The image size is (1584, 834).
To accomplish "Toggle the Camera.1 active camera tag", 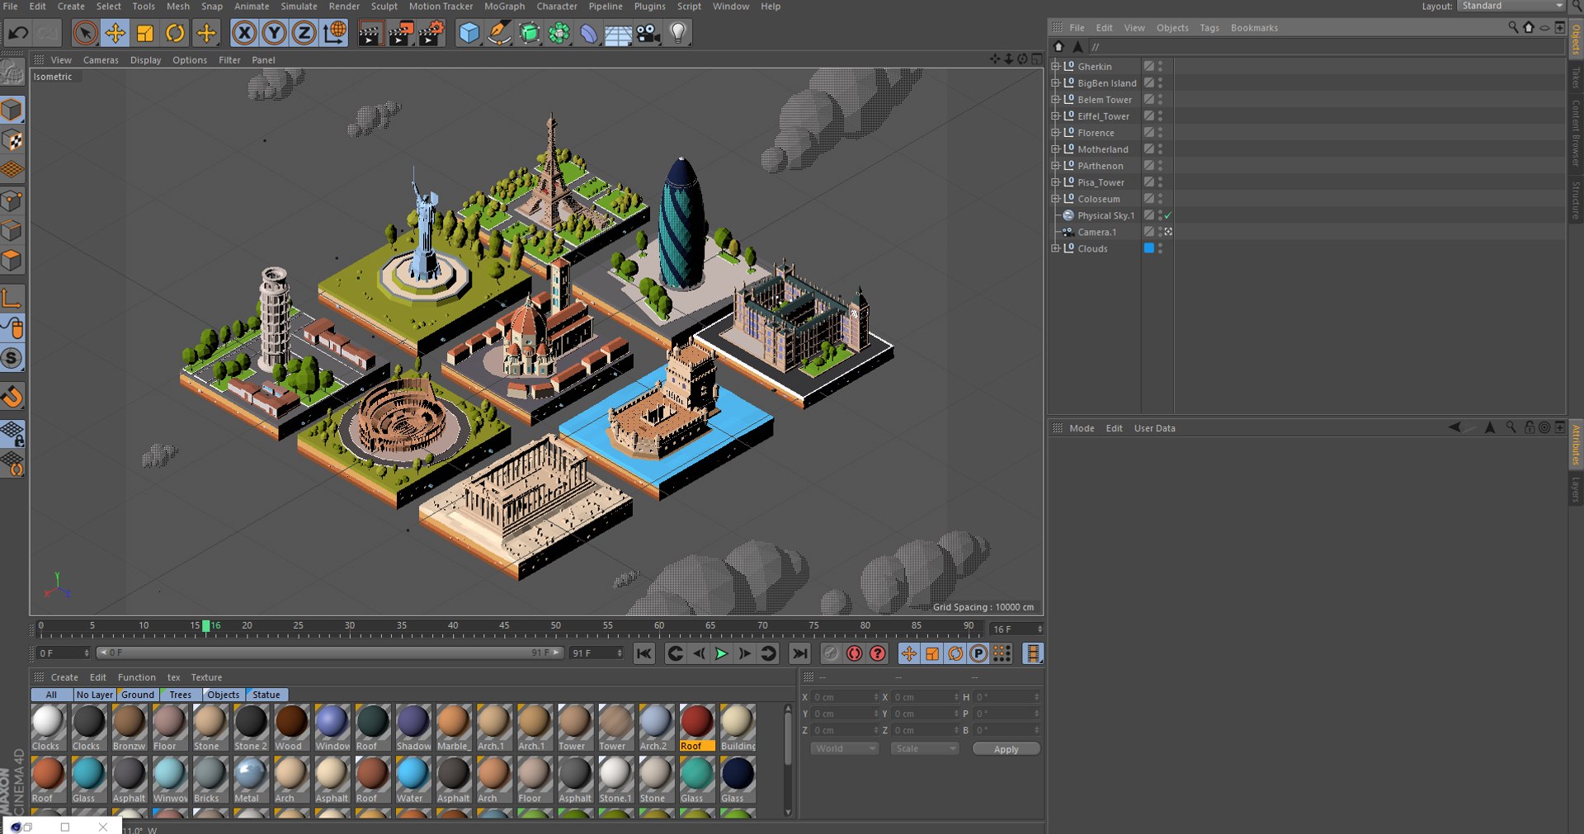I will [x=1168, y=232].
